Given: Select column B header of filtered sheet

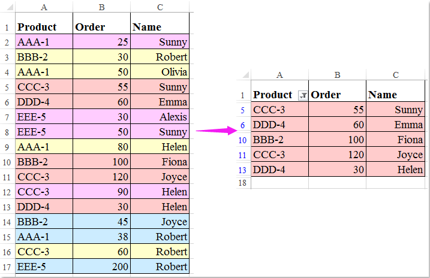Looking at the screenshot, I should point(337,75).
